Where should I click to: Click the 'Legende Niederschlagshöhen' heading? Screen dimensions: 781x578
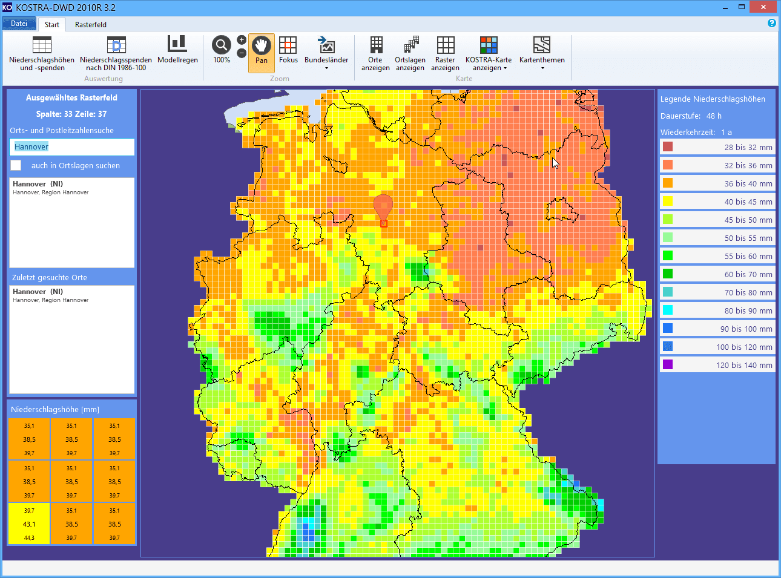tap(713, 99)
